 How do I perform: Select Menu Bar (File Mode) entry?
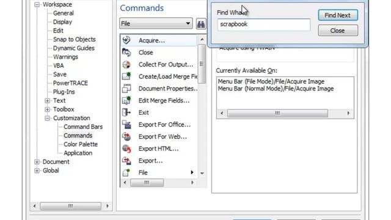coord(271,81)
